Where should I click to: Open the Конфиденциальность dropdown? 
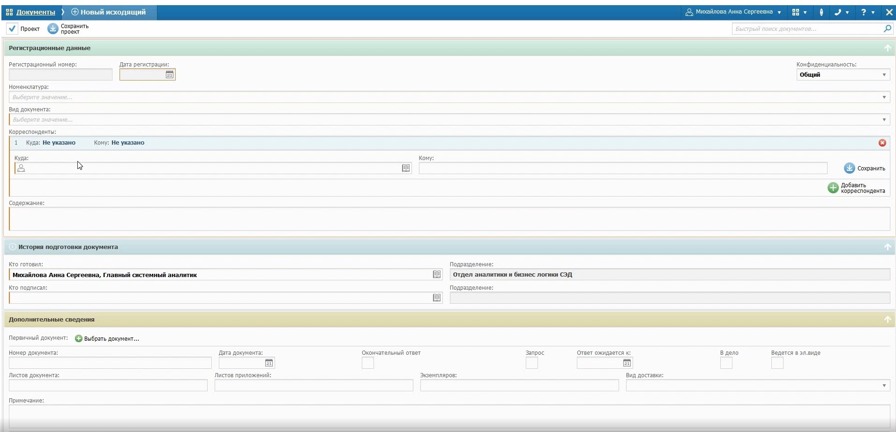tap(843, 74)
